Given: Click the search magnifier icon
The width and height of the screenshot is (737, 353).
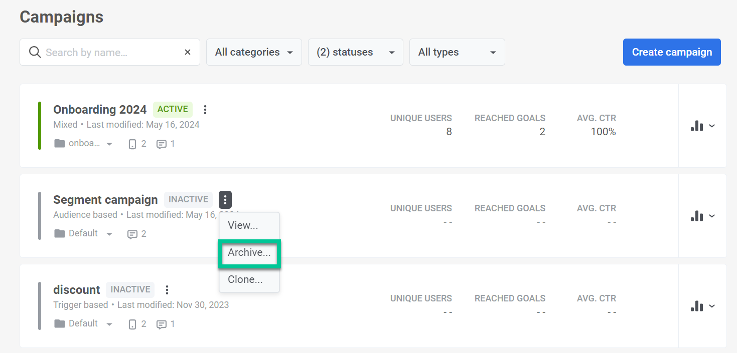Looking at the screenshot, I should click(35, 52).
